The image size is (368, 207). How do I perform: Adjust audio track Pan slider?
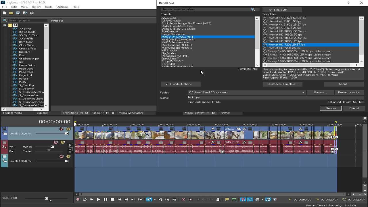(x=49, y=150)
